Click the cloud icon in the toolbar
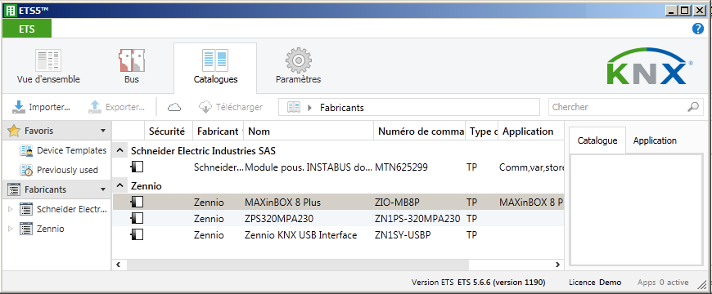 [x=174, y=107]
